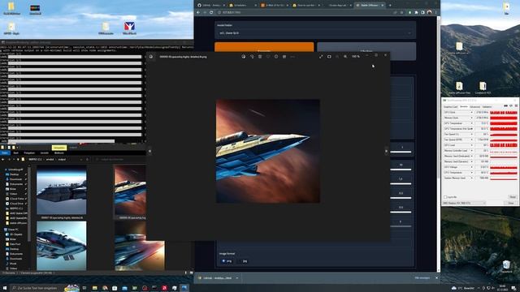Show next photo with the right arrow
The width and height of the screenshot is (520, 292).
tap(387, 151)
